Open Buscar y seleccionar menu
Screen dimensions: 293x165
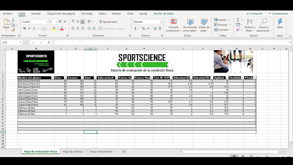click(x=264, y=25)
